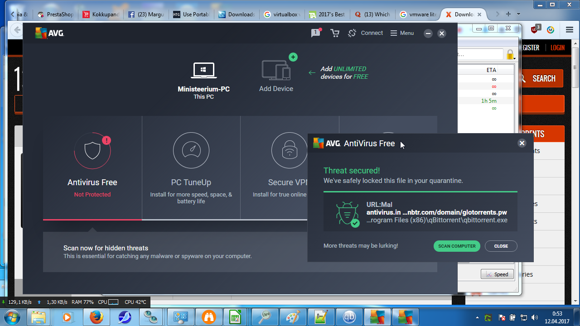Switch to the Downloads browser tab
580x326 pixels.
click(237, 14)
